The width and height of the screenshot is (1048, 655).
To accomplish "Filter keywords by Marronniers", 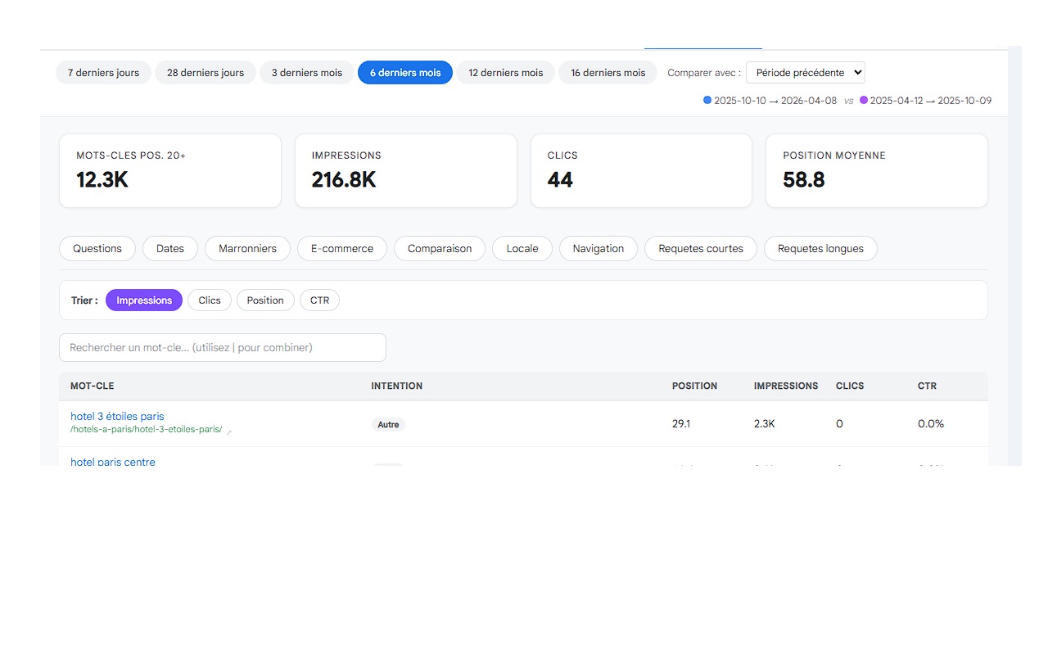I will pos(247,249).
